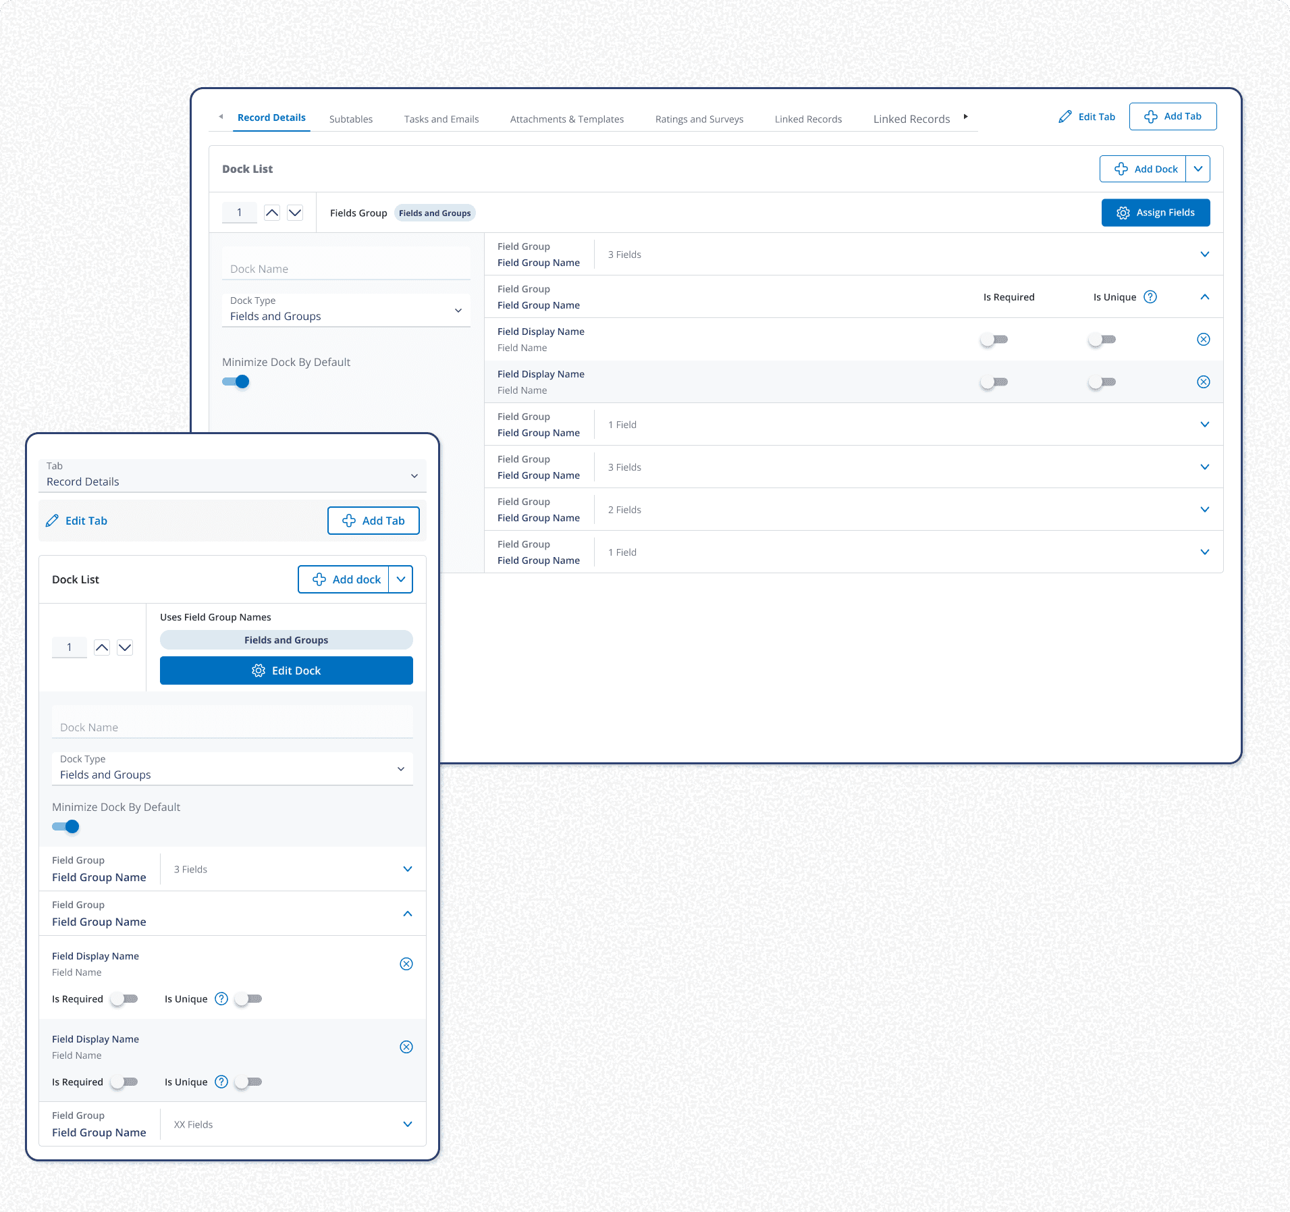Disable Minimize Dock By Default toggle
The width and height of the screenshot is (1290, 1212).
click(x=236, y=381)
